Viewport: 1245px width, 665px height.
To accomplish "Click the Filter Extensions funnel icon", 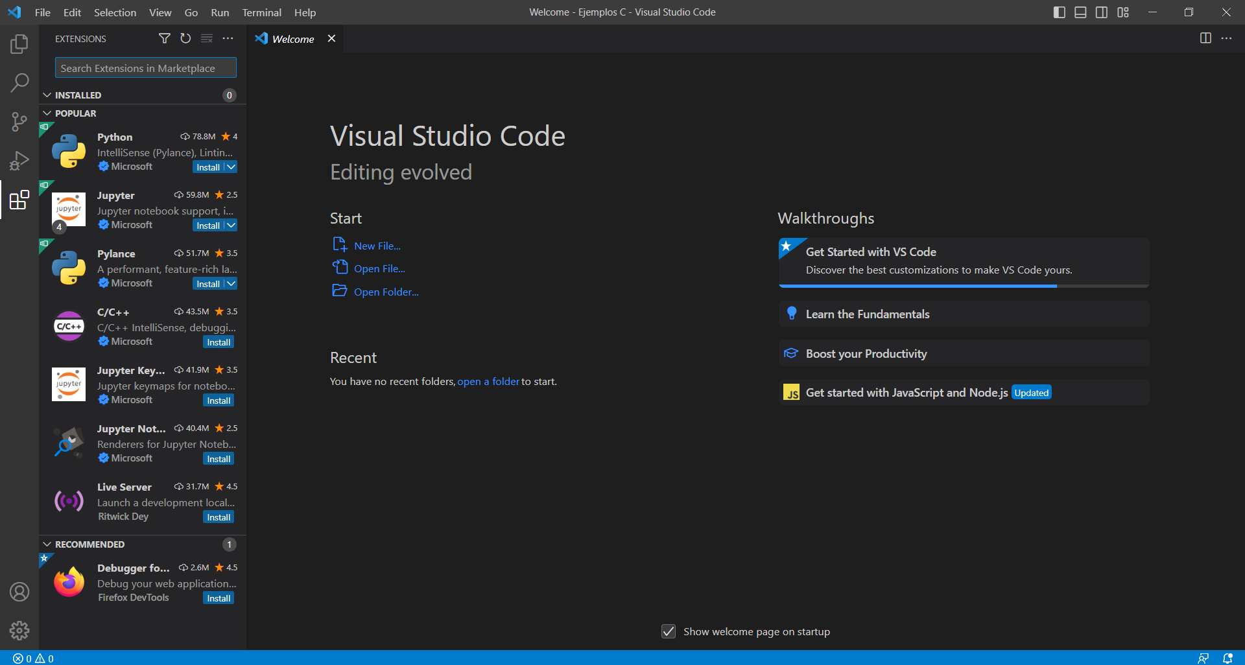I will [165, 39].
